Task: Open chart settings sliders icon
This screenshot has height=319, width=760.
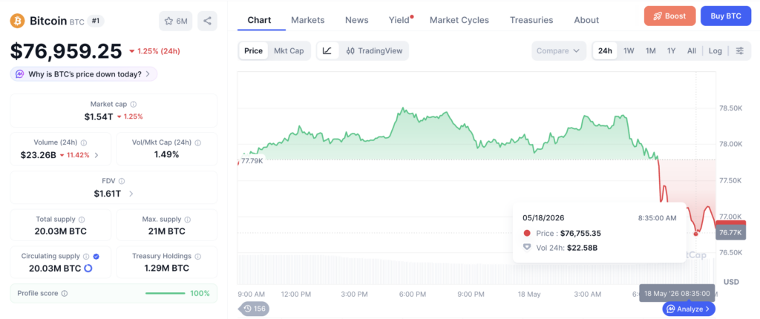Action: (x=740, y=51)
